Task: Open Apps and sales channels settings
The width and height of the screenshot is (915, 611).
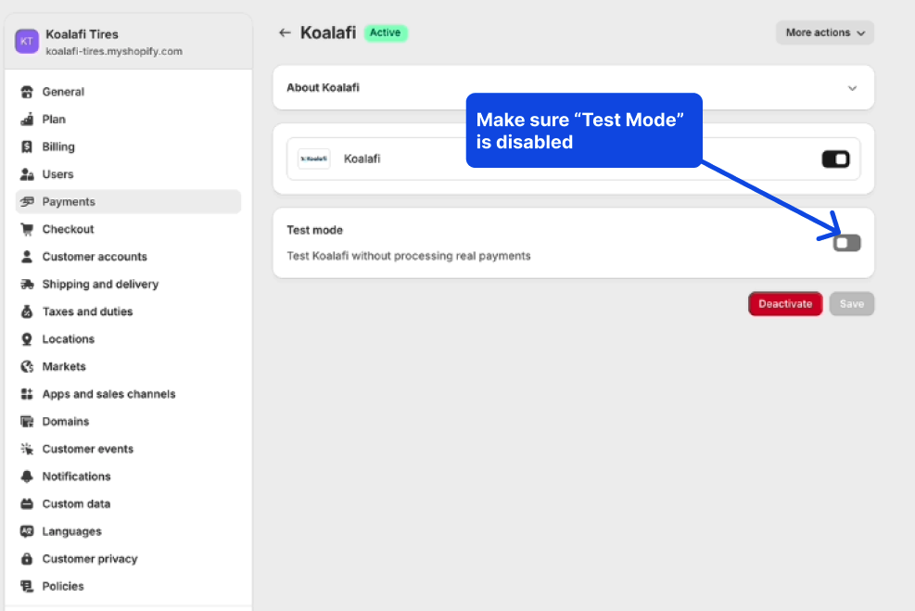Action: click(x=128, y=394)
